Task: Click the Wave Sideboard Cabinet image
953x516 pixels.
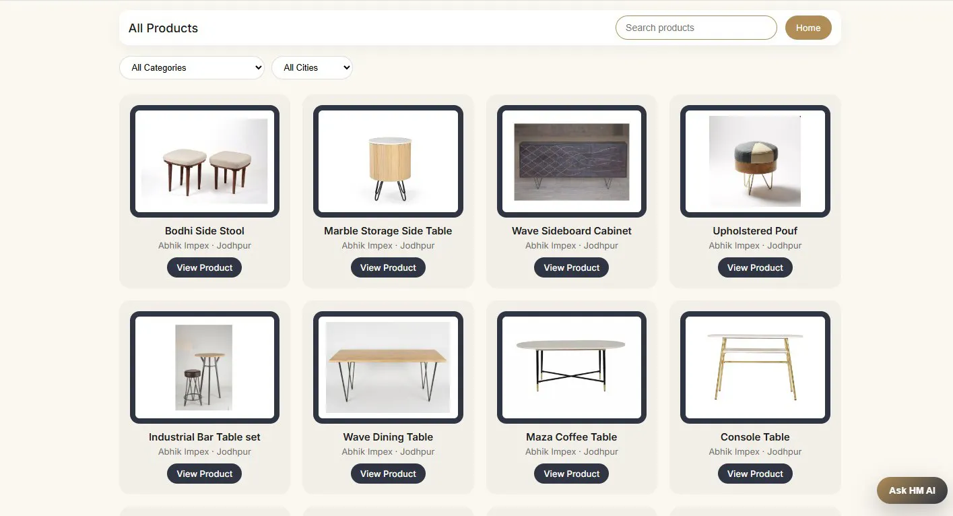Action: [572, 161]
